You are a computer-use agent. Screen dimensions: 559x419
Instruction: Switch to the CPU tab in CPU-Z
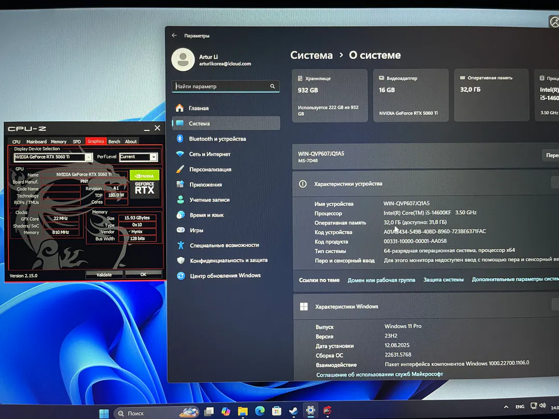[17, 141]
